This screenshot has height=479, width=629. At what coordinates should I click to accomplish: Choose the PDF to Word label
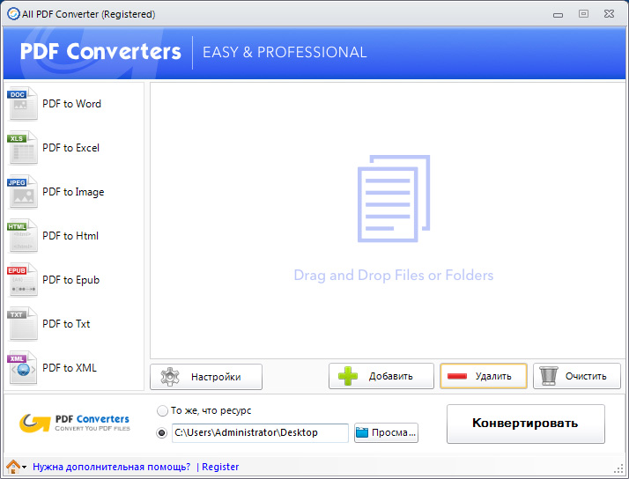coord(72,104)
